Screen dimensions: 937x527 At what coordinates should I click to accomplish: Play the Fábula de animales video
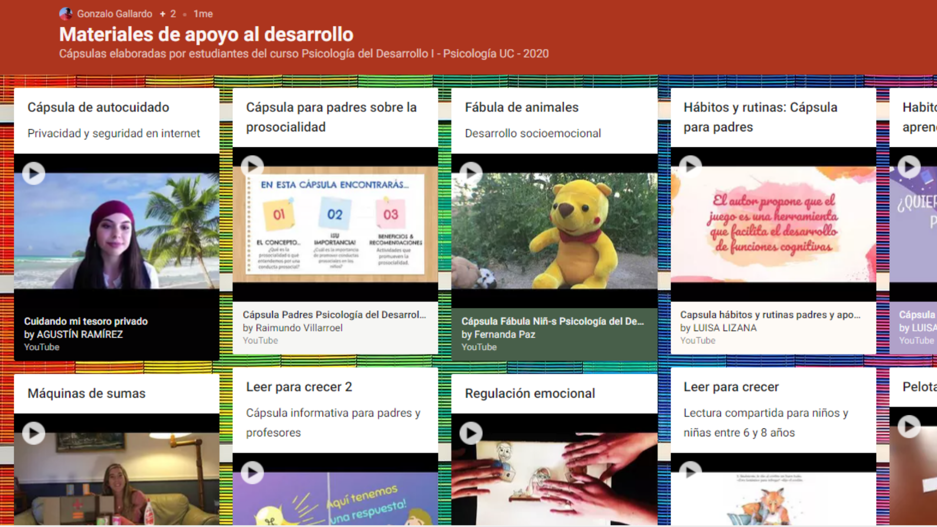pyautogui.click(x=471, y=173)
